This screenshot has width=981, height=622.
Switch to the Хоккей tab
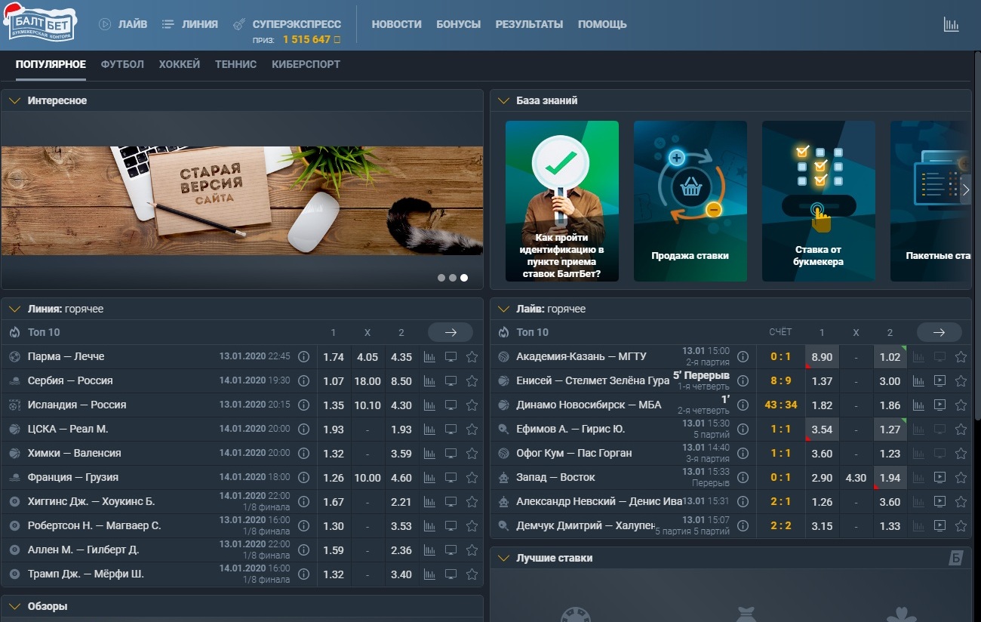[180, 64]
